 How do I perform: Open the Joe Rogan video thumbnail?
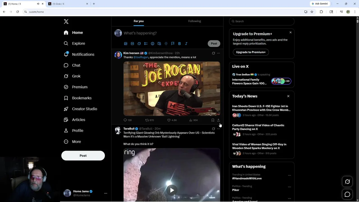[172, 88]
